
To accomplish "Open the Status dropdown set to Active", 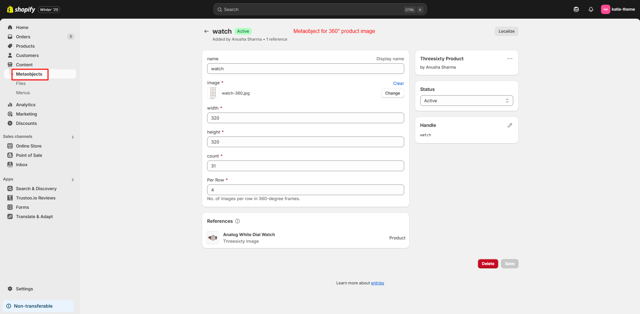I will (x=466, y=101).
